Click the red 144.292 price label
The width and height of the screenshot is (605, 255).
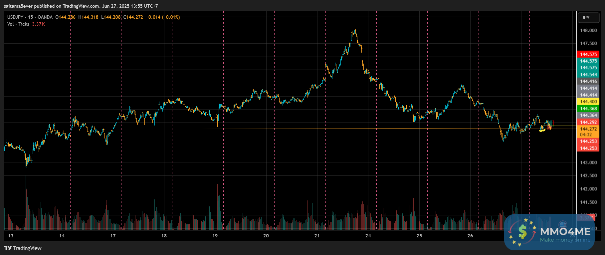(x=588, y=122)
